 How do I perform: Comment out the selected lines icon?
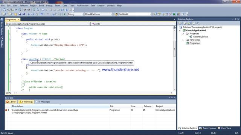pos(34,10)
